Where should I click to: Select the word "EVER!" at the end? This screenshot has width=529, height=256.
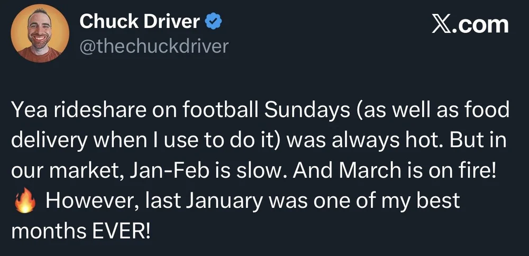tap(121, 231)
